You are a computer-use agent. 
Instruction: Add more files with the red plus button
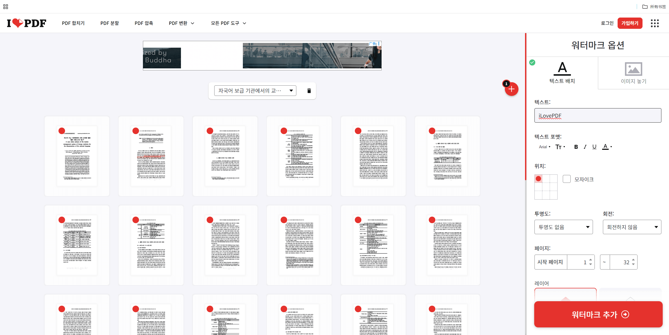511,89
